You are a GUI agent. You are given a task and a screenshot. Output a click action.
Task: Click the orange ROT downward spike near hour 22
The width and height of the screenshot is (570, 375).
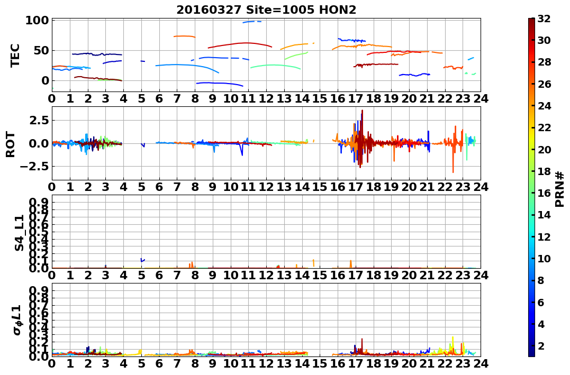(453, 158)
